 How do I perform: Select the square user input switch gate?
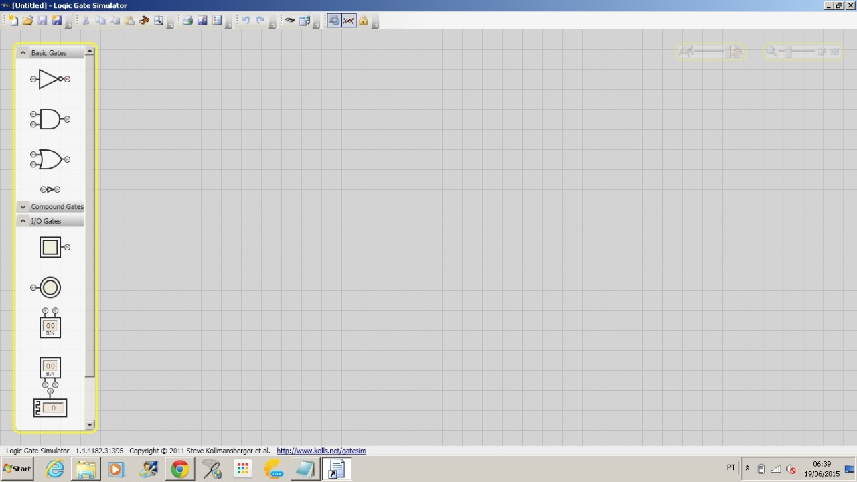click(50, 248)
